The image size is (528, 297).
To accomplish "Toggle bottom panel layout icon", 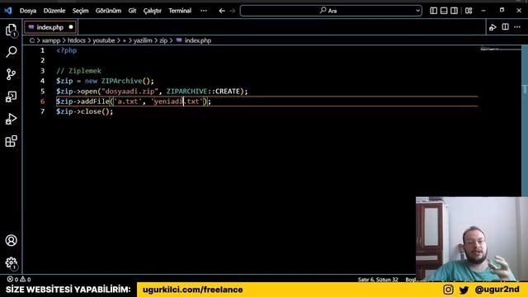I will [444, 11].
